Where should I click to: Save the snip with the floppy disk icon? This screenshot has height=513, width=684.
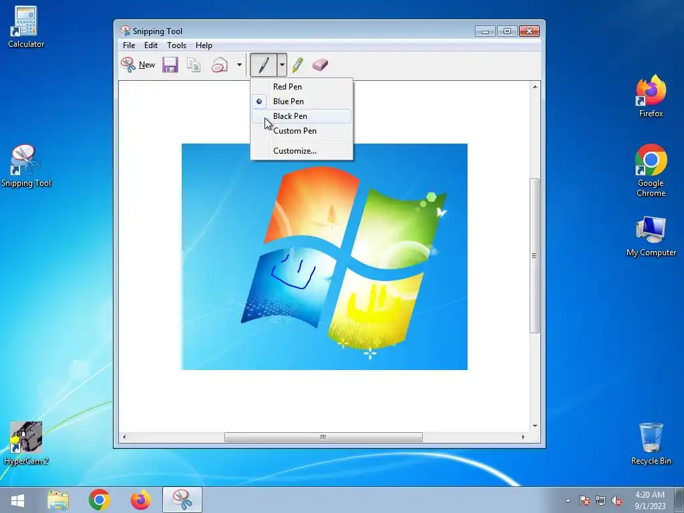point(170,65)
